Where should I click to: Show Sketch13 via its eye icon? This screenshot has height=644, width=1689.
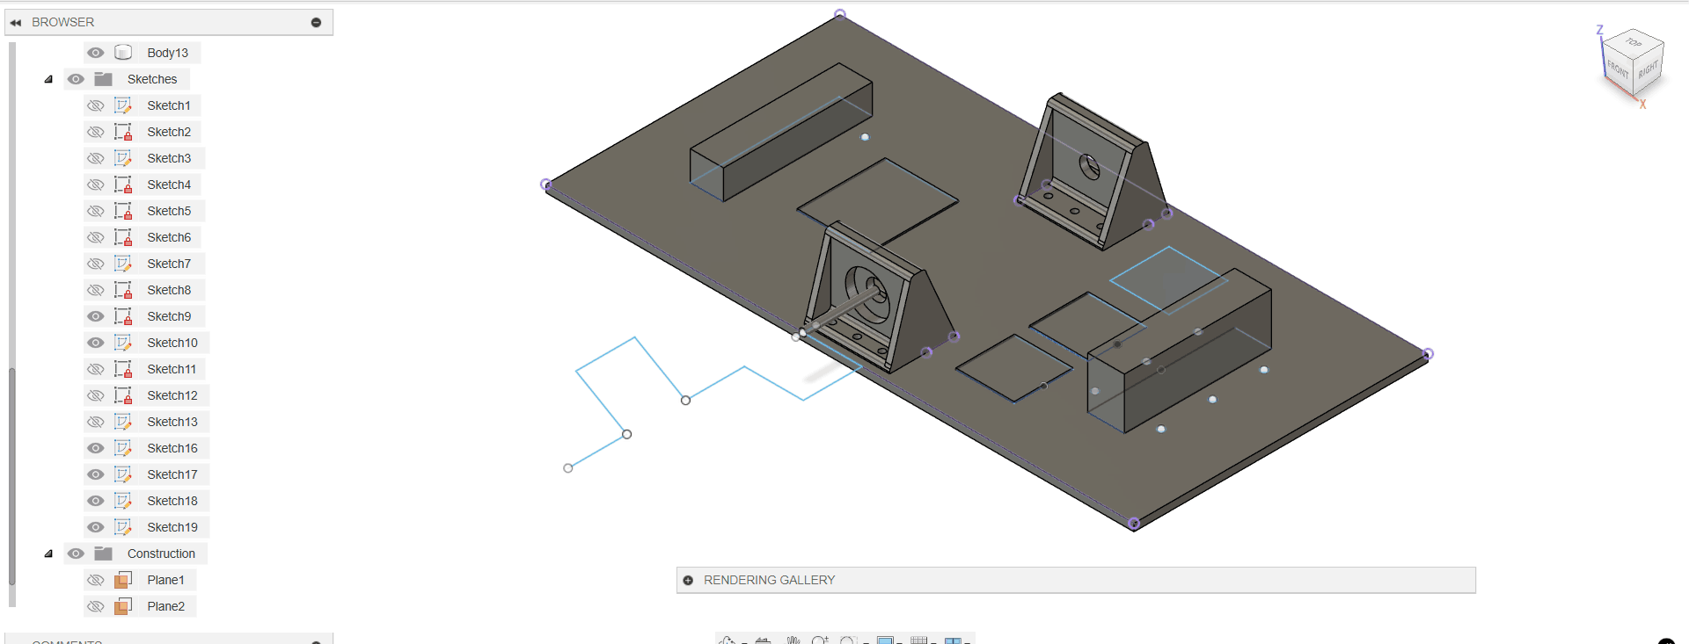[96, 422]
